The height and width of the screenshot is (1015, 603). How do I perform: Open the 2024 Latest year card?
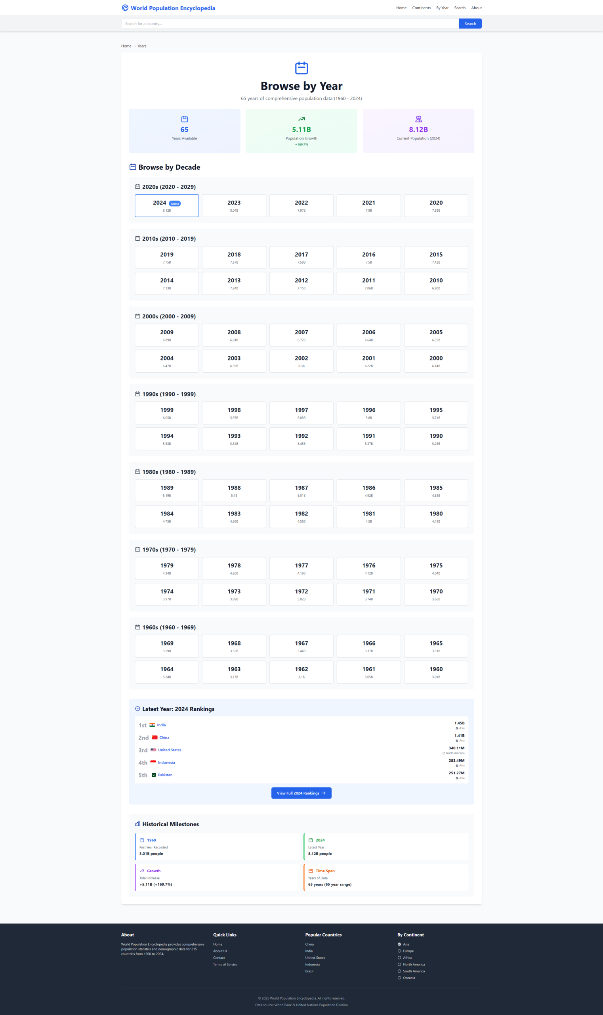click(166, 206)
